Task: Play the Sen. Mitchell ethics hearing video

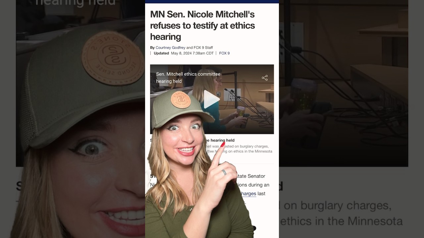Action: pyautogui.click(x=211, y=99)
